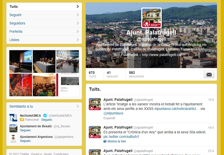Open the night street market photo thumbnail
224x155 pixels.
[x=68, y=61]
